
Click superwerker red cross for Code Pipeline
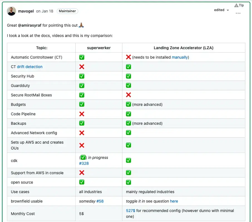pos(82,114)
